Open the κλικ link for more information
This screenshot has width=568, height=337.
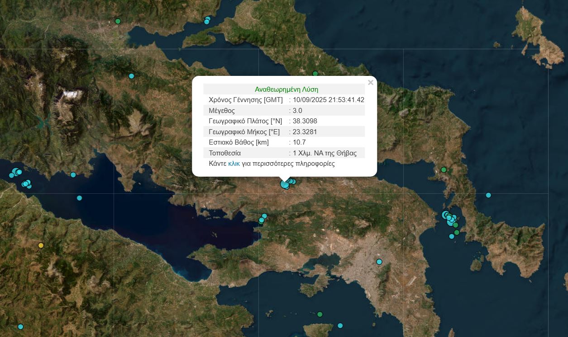pyautogui.click(x=234, y=164)
